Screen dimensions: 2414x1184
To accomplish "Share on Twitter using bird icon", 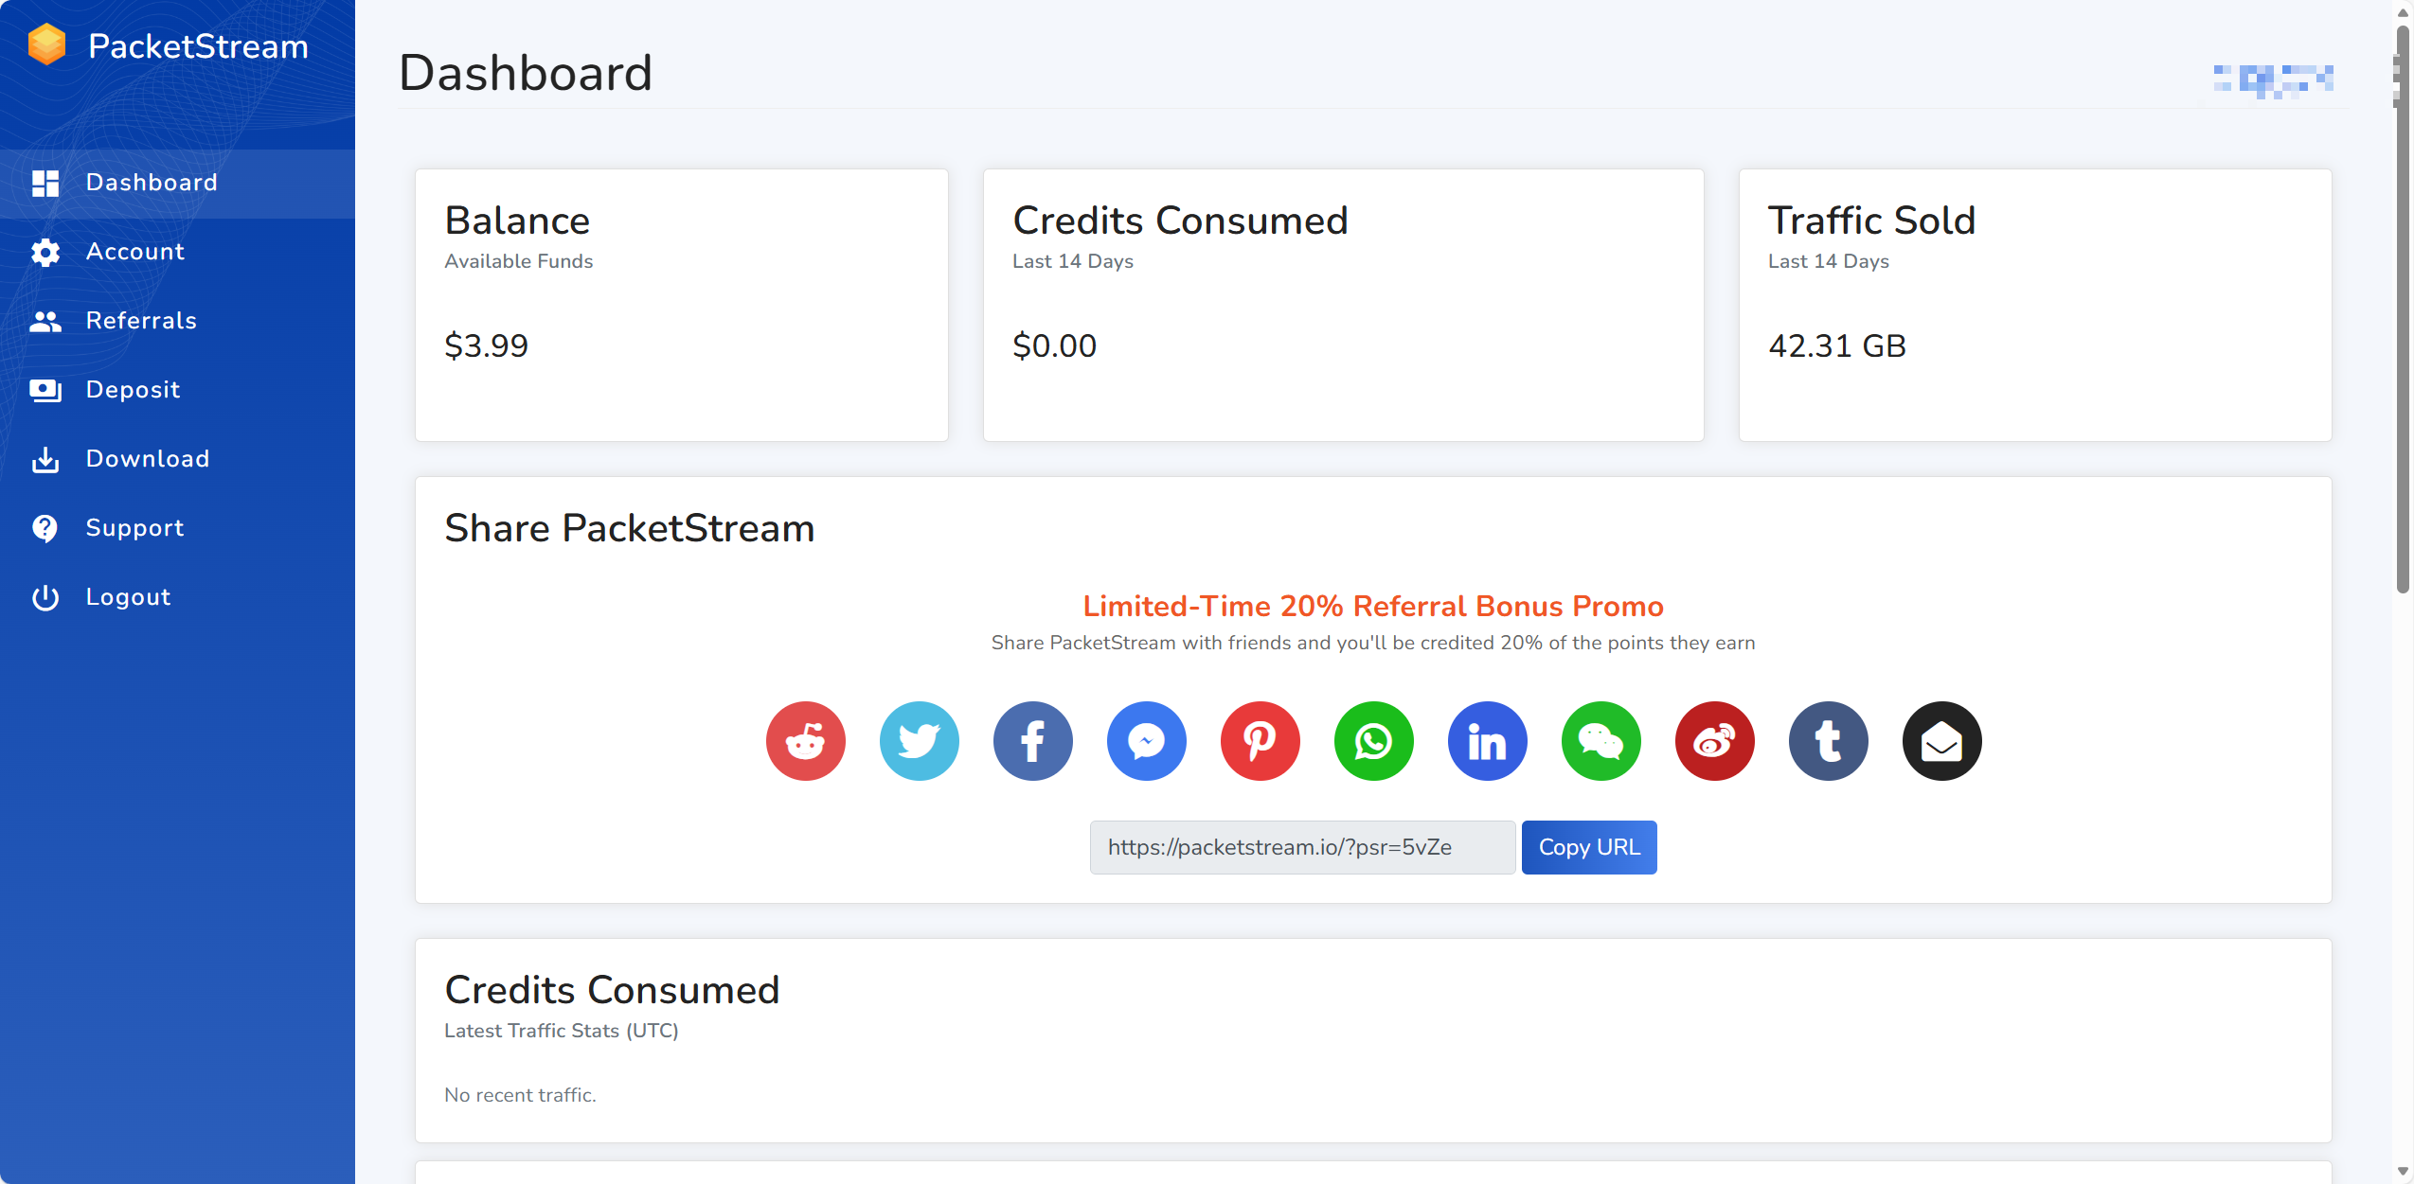I will click(x=919, y=741).
